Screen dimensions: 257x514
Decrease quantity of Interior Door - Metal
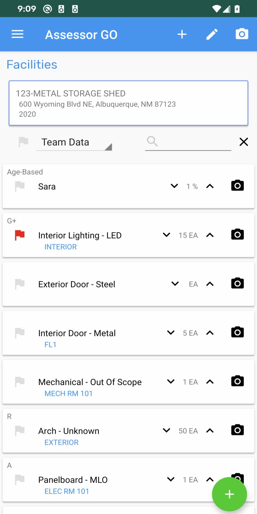click(171, 333)
